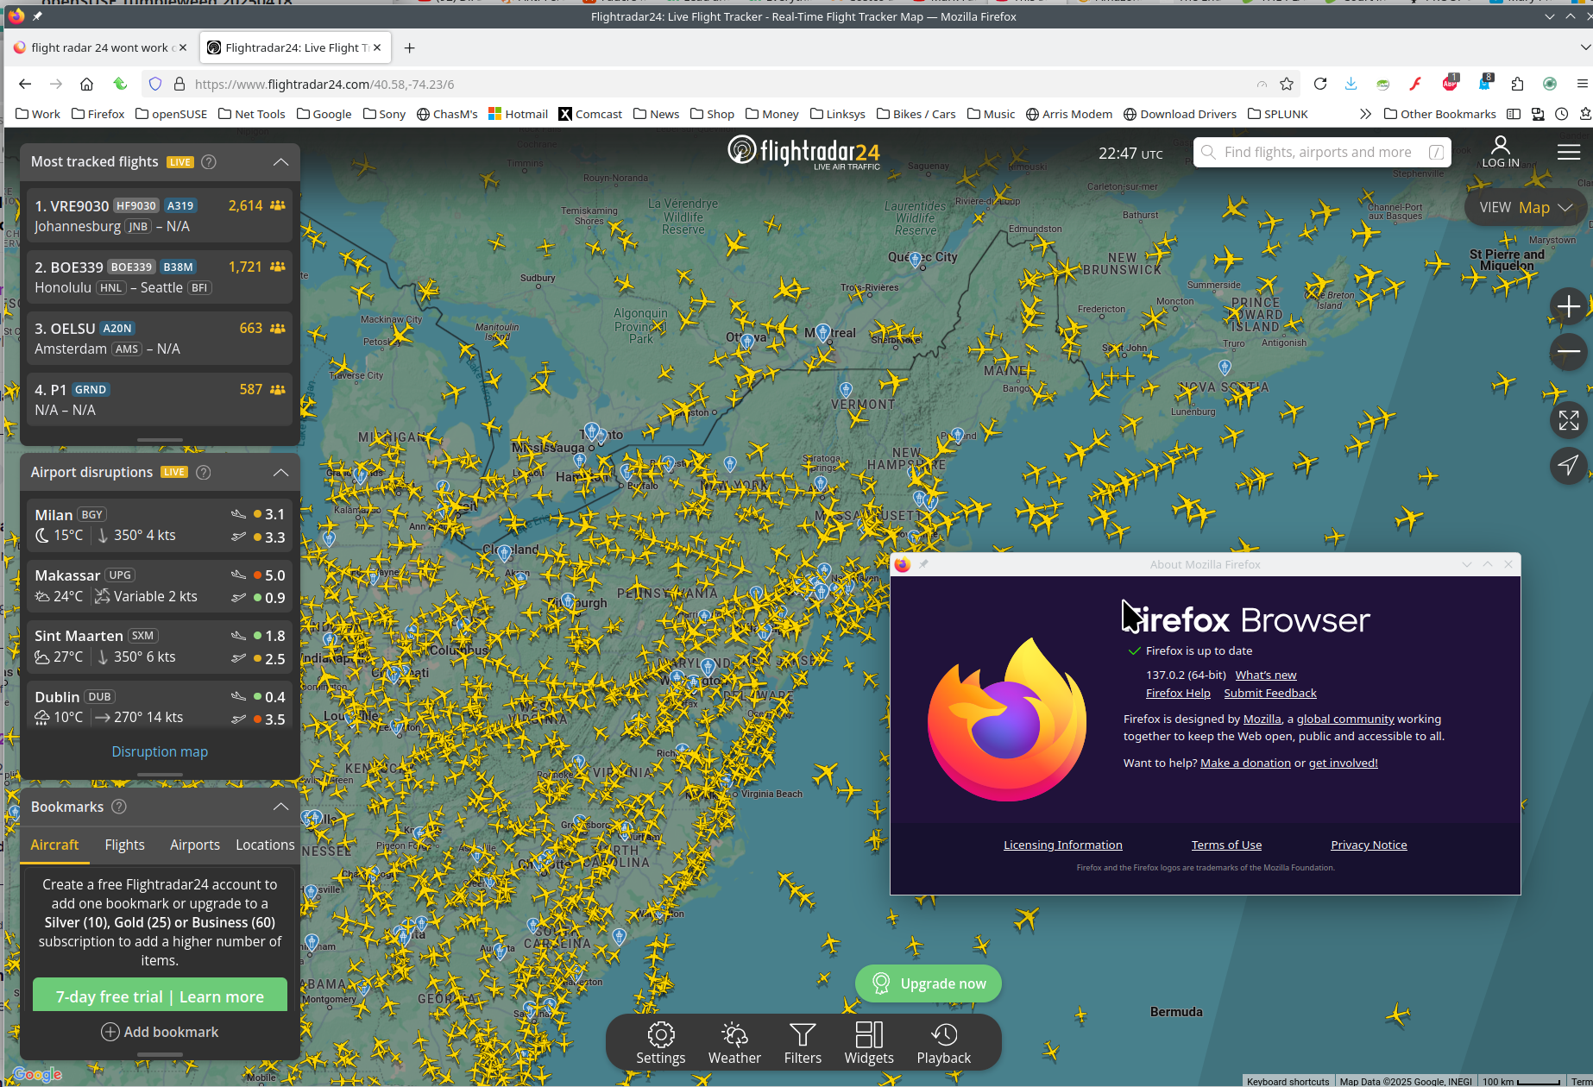Open What's new link in About Firefox
1593x1087 pixels.
click(x=1265, y=675)
